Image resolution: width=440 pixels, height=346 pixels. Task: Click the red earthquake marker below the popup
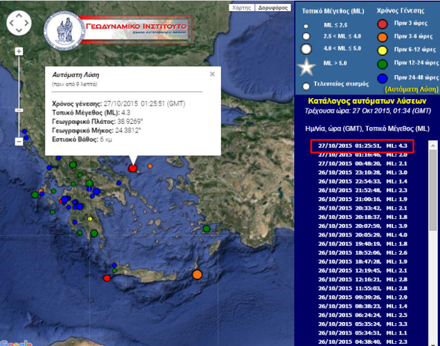(133, 168)
